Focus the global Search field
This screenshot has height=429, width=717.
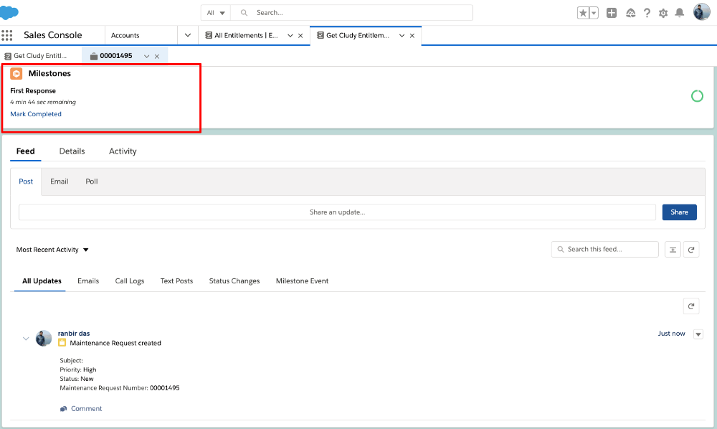(351, 13)
